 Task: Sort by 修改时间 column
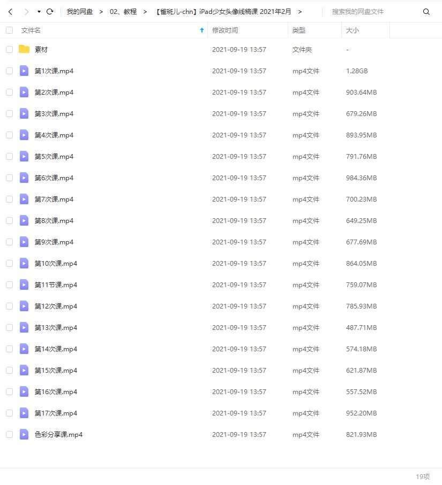224,30
